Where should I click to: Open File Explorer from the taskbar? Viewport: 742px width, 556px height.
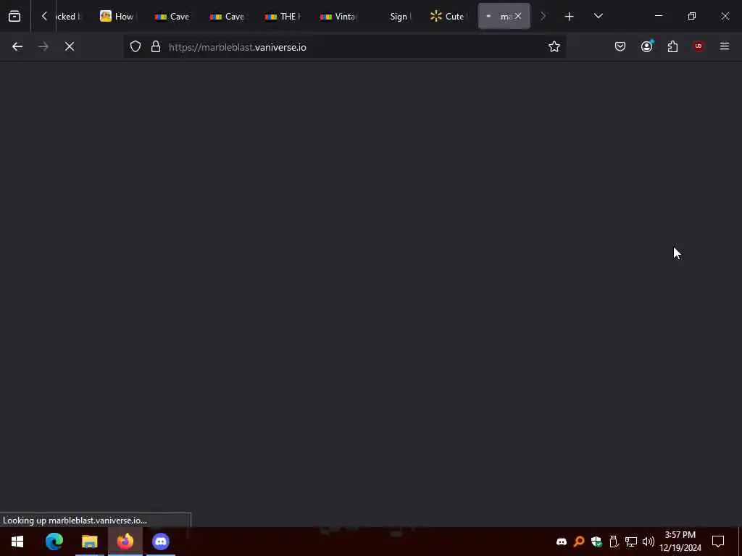click(x=89, y=542)
